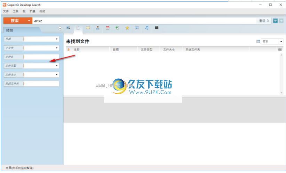The width and height of the screenshot is (286, 173).
Task: Sort by the 系统文件夹 column header
Action: 193,50
